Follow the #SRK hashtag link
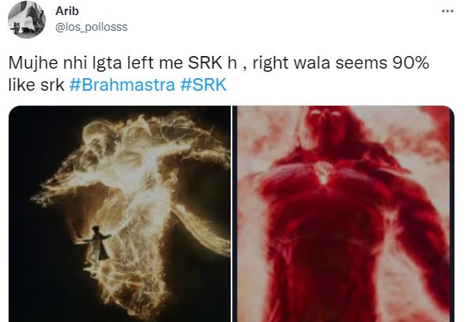 (x=203, y=84)
